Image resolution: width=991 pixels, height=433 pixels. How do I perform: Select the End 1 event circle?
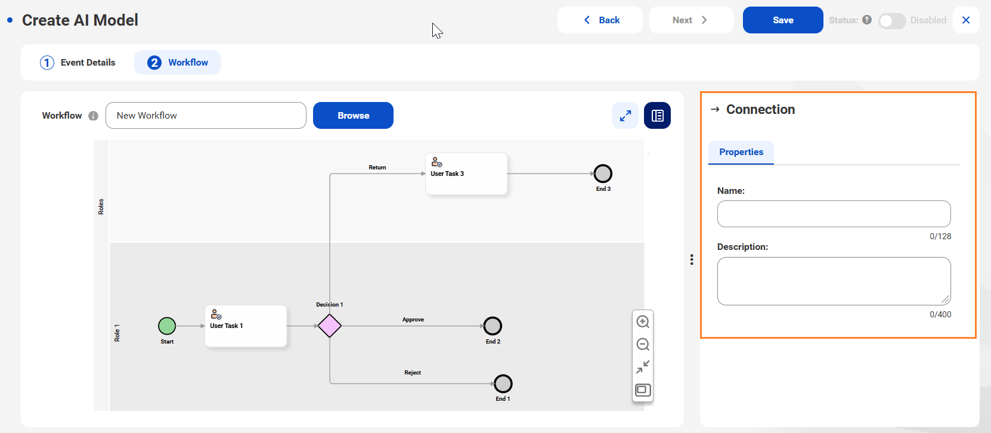pos(503,383)
